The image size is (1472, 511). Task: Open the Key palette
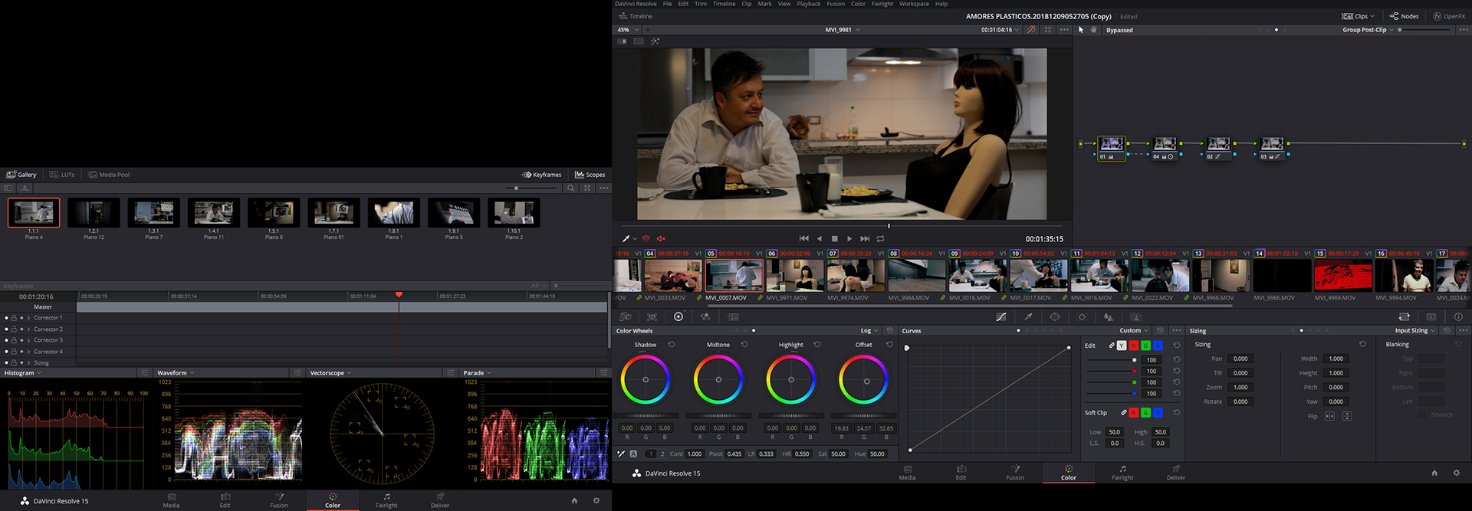click(1135, 316)
